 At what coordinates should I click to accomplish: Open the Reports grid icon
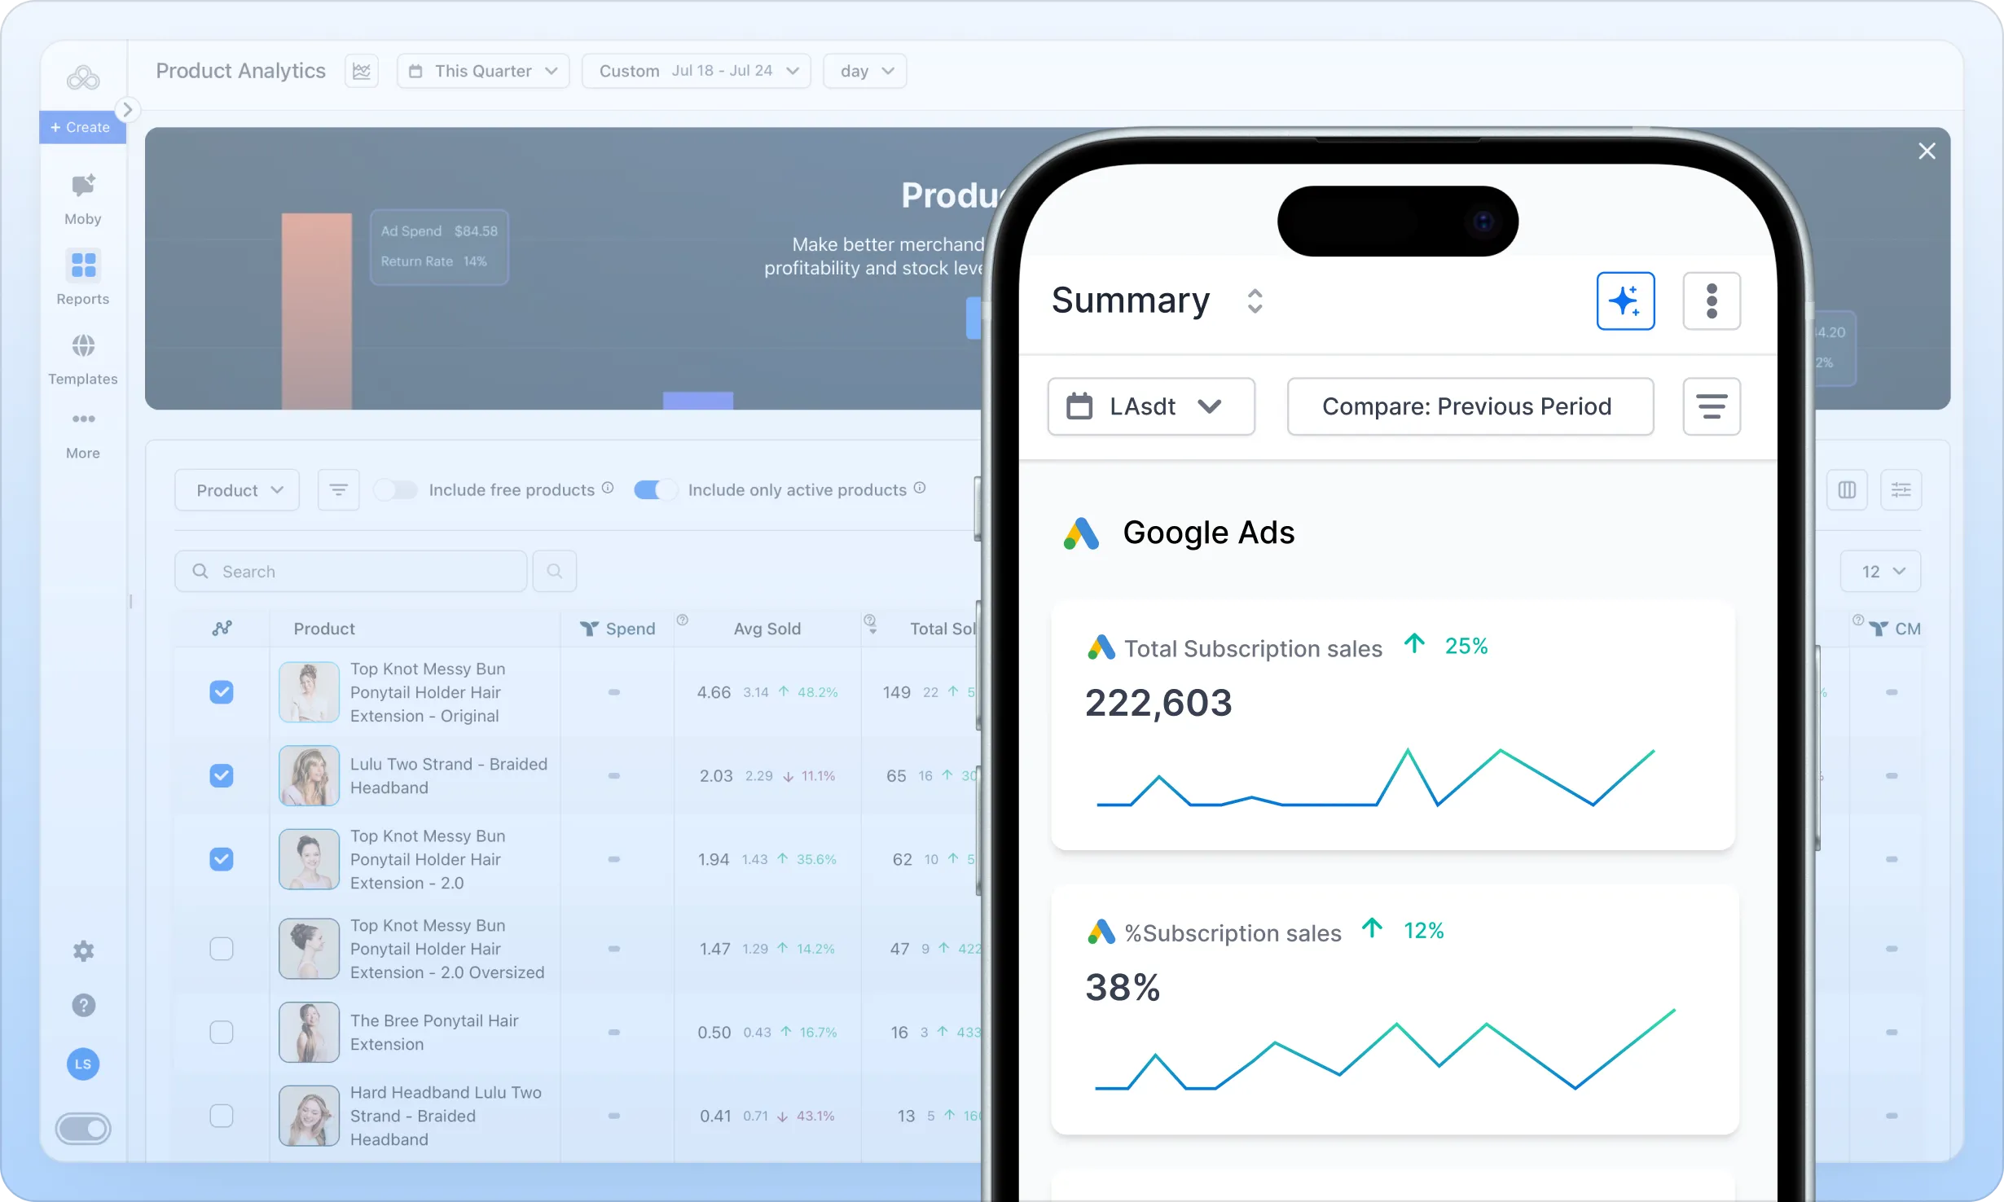pos(83,265)
